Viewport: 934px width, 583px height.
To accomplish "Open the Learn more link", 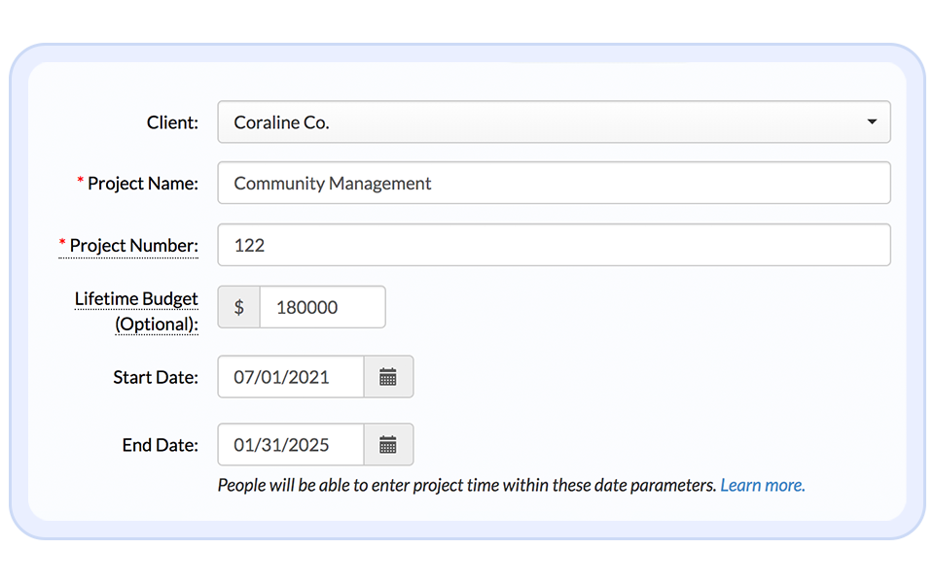I will [763, 484].
